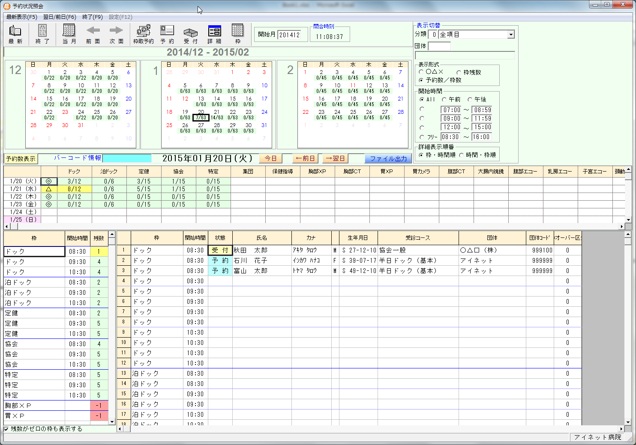Click the 団体 input field
Screen dimensions: 636x445
click(x=439, y=46)
